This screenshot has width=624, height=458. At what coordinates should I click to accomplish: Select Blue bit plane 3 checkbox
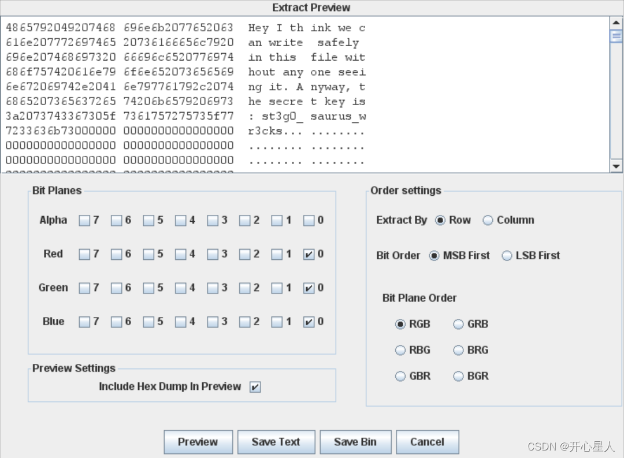point(213,322)
